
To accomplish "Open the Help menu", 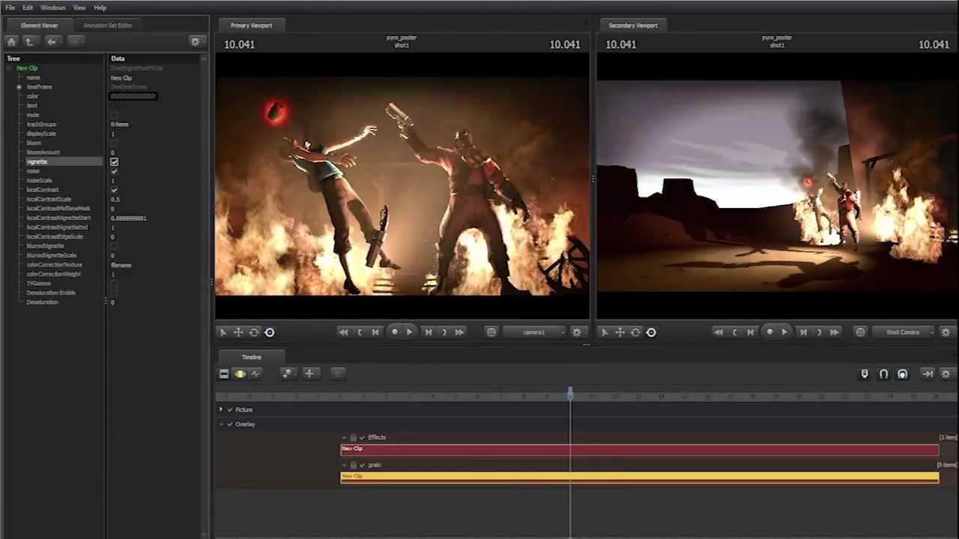I will (x=100, y=7).
